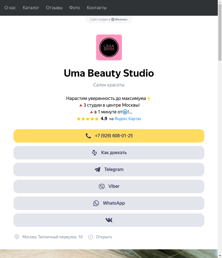Viewport: 222px width, 258px height.
Task: Click the WhatsApp icon
Action: point(96,203)
